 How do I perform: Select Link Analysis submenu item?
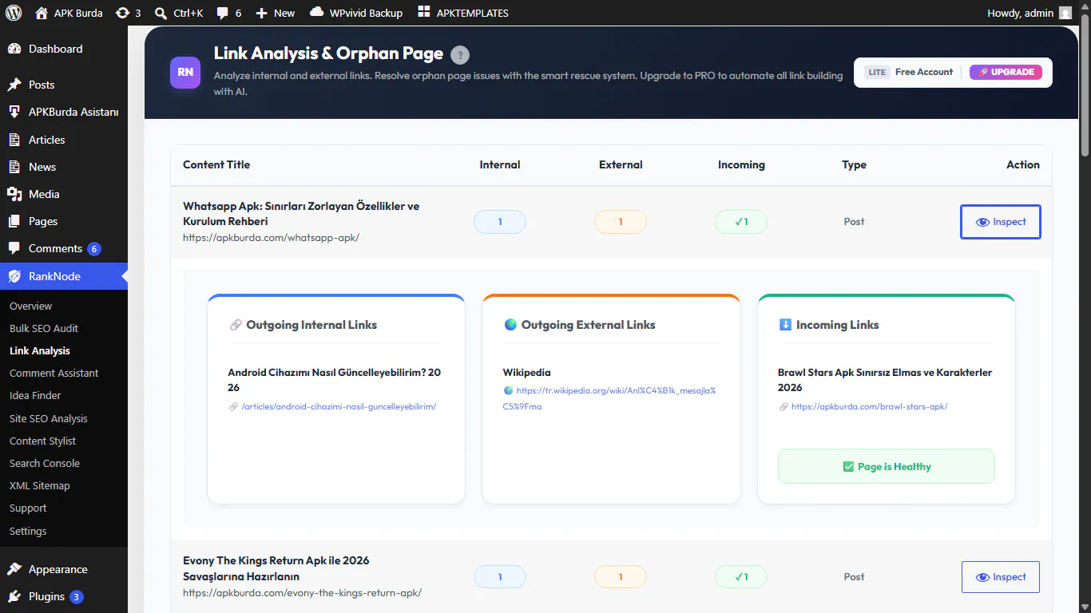tap(40, 350)
